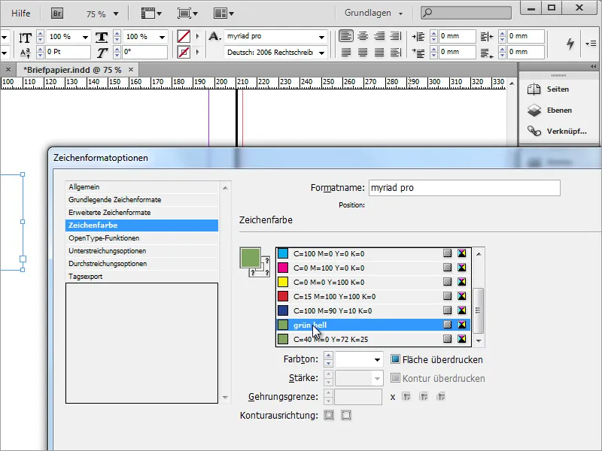Open language Deutsch: 2006 dropdown

point(322,53)
